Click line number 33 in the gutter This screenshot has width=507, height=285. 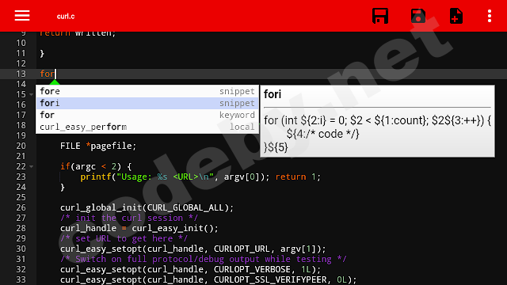click(21, 279)
